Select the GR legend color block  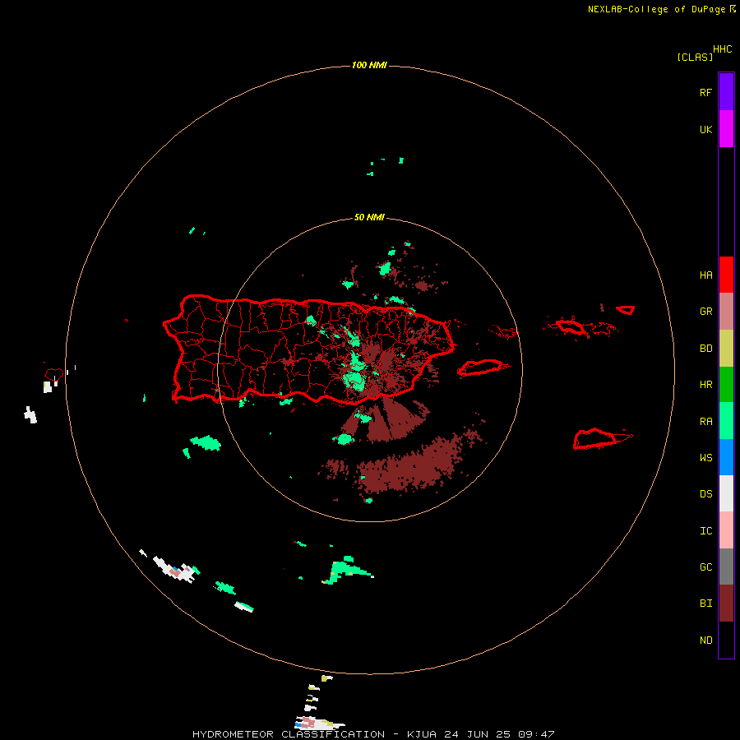point(726,312)
